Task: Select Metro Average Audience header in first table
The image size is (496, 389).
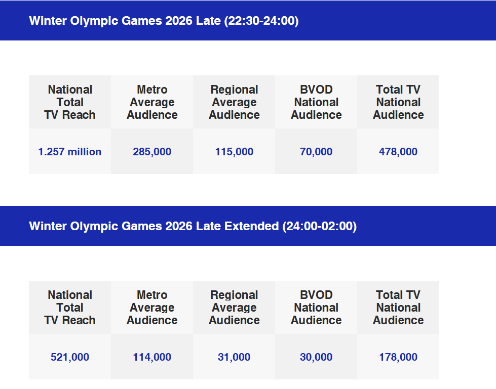Action: [x=152, y=102]
